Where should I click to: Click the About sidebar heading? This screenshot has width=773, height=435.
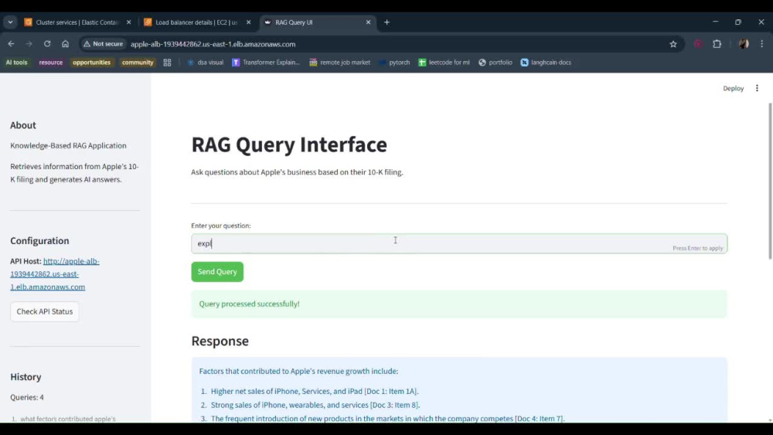click(x=23, y=125)
